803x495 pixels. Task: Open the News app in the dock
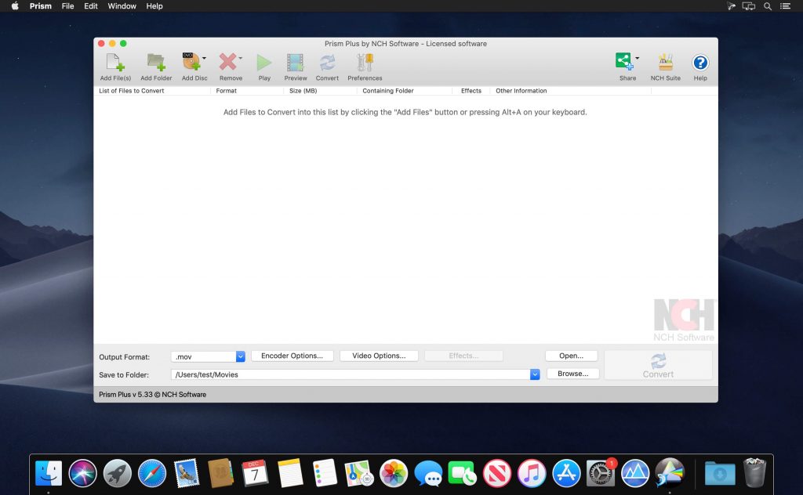497,473
